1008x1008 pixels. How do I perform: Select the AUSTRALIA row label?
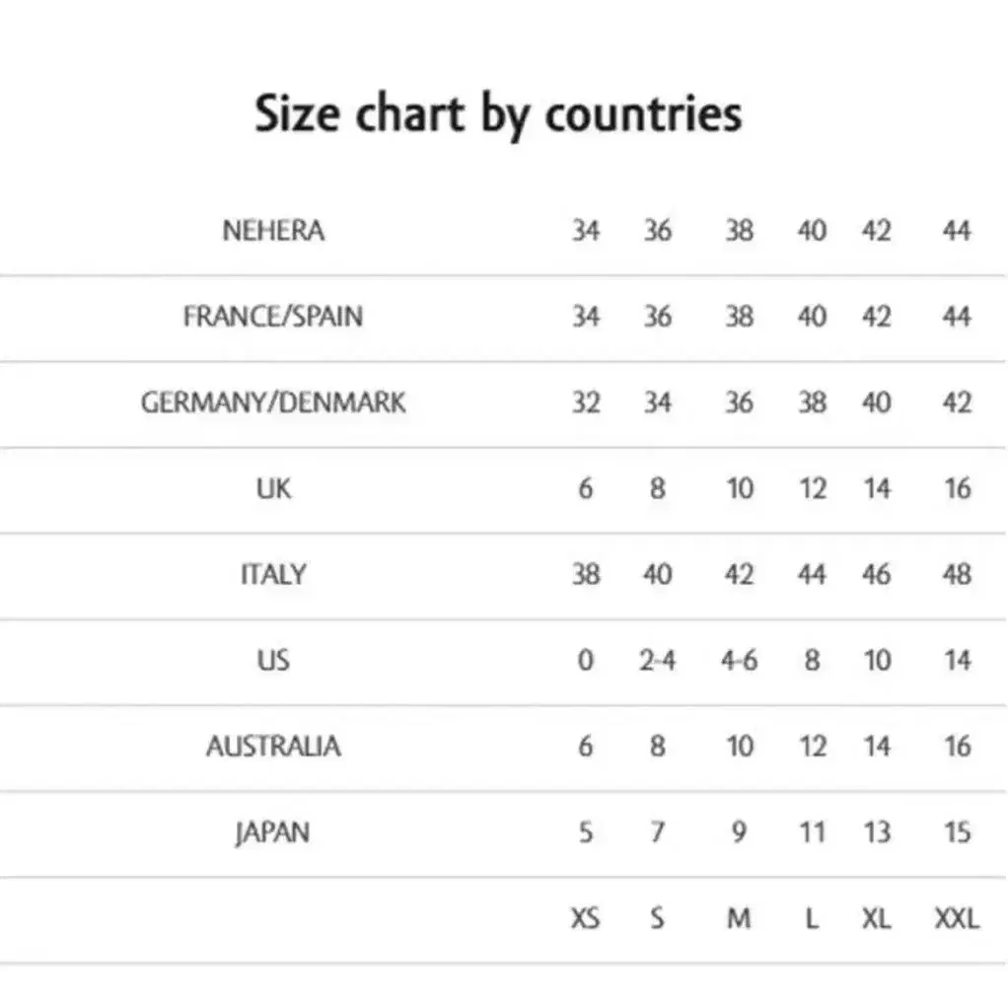273,747
